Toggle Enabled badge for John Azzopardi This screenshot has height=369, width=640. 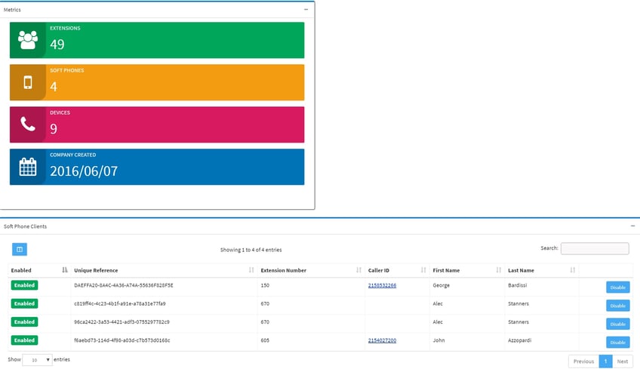click(24, 340)
